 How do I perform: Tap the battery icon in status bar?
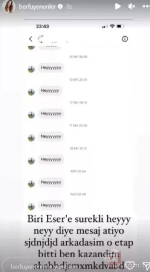click(120, 26)
